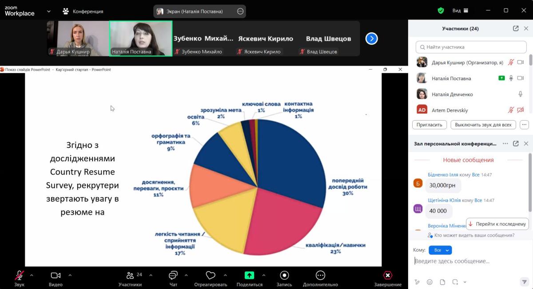Screen dimensions: 533x289
Task: Toggle Наталія Поставна camera in list
Action: (x=521, y=78)
